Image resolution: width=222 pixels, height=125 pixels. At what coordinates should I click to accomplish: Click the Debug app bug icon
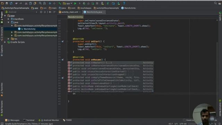tap(84, 3)
